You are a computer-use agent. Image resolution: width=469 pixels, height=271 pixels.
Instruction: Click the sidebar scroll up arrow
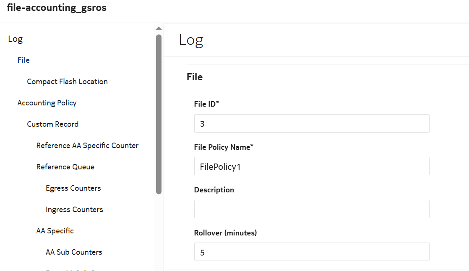pyautogui.click(x=159, y=28)
